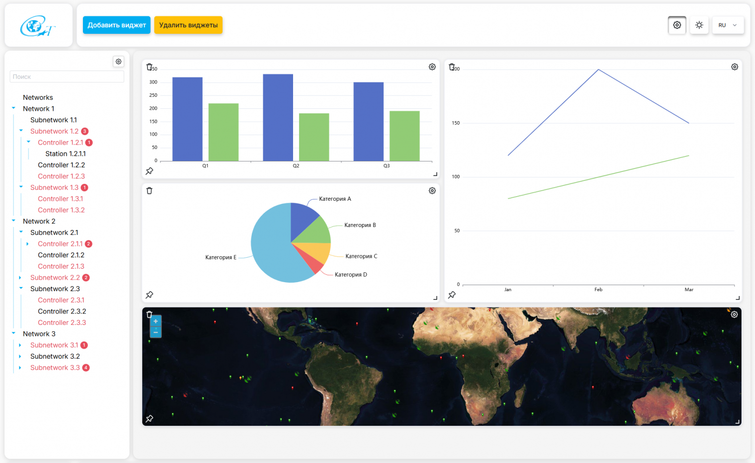Toggle the light/dark theme sun button

pos(699,25)
